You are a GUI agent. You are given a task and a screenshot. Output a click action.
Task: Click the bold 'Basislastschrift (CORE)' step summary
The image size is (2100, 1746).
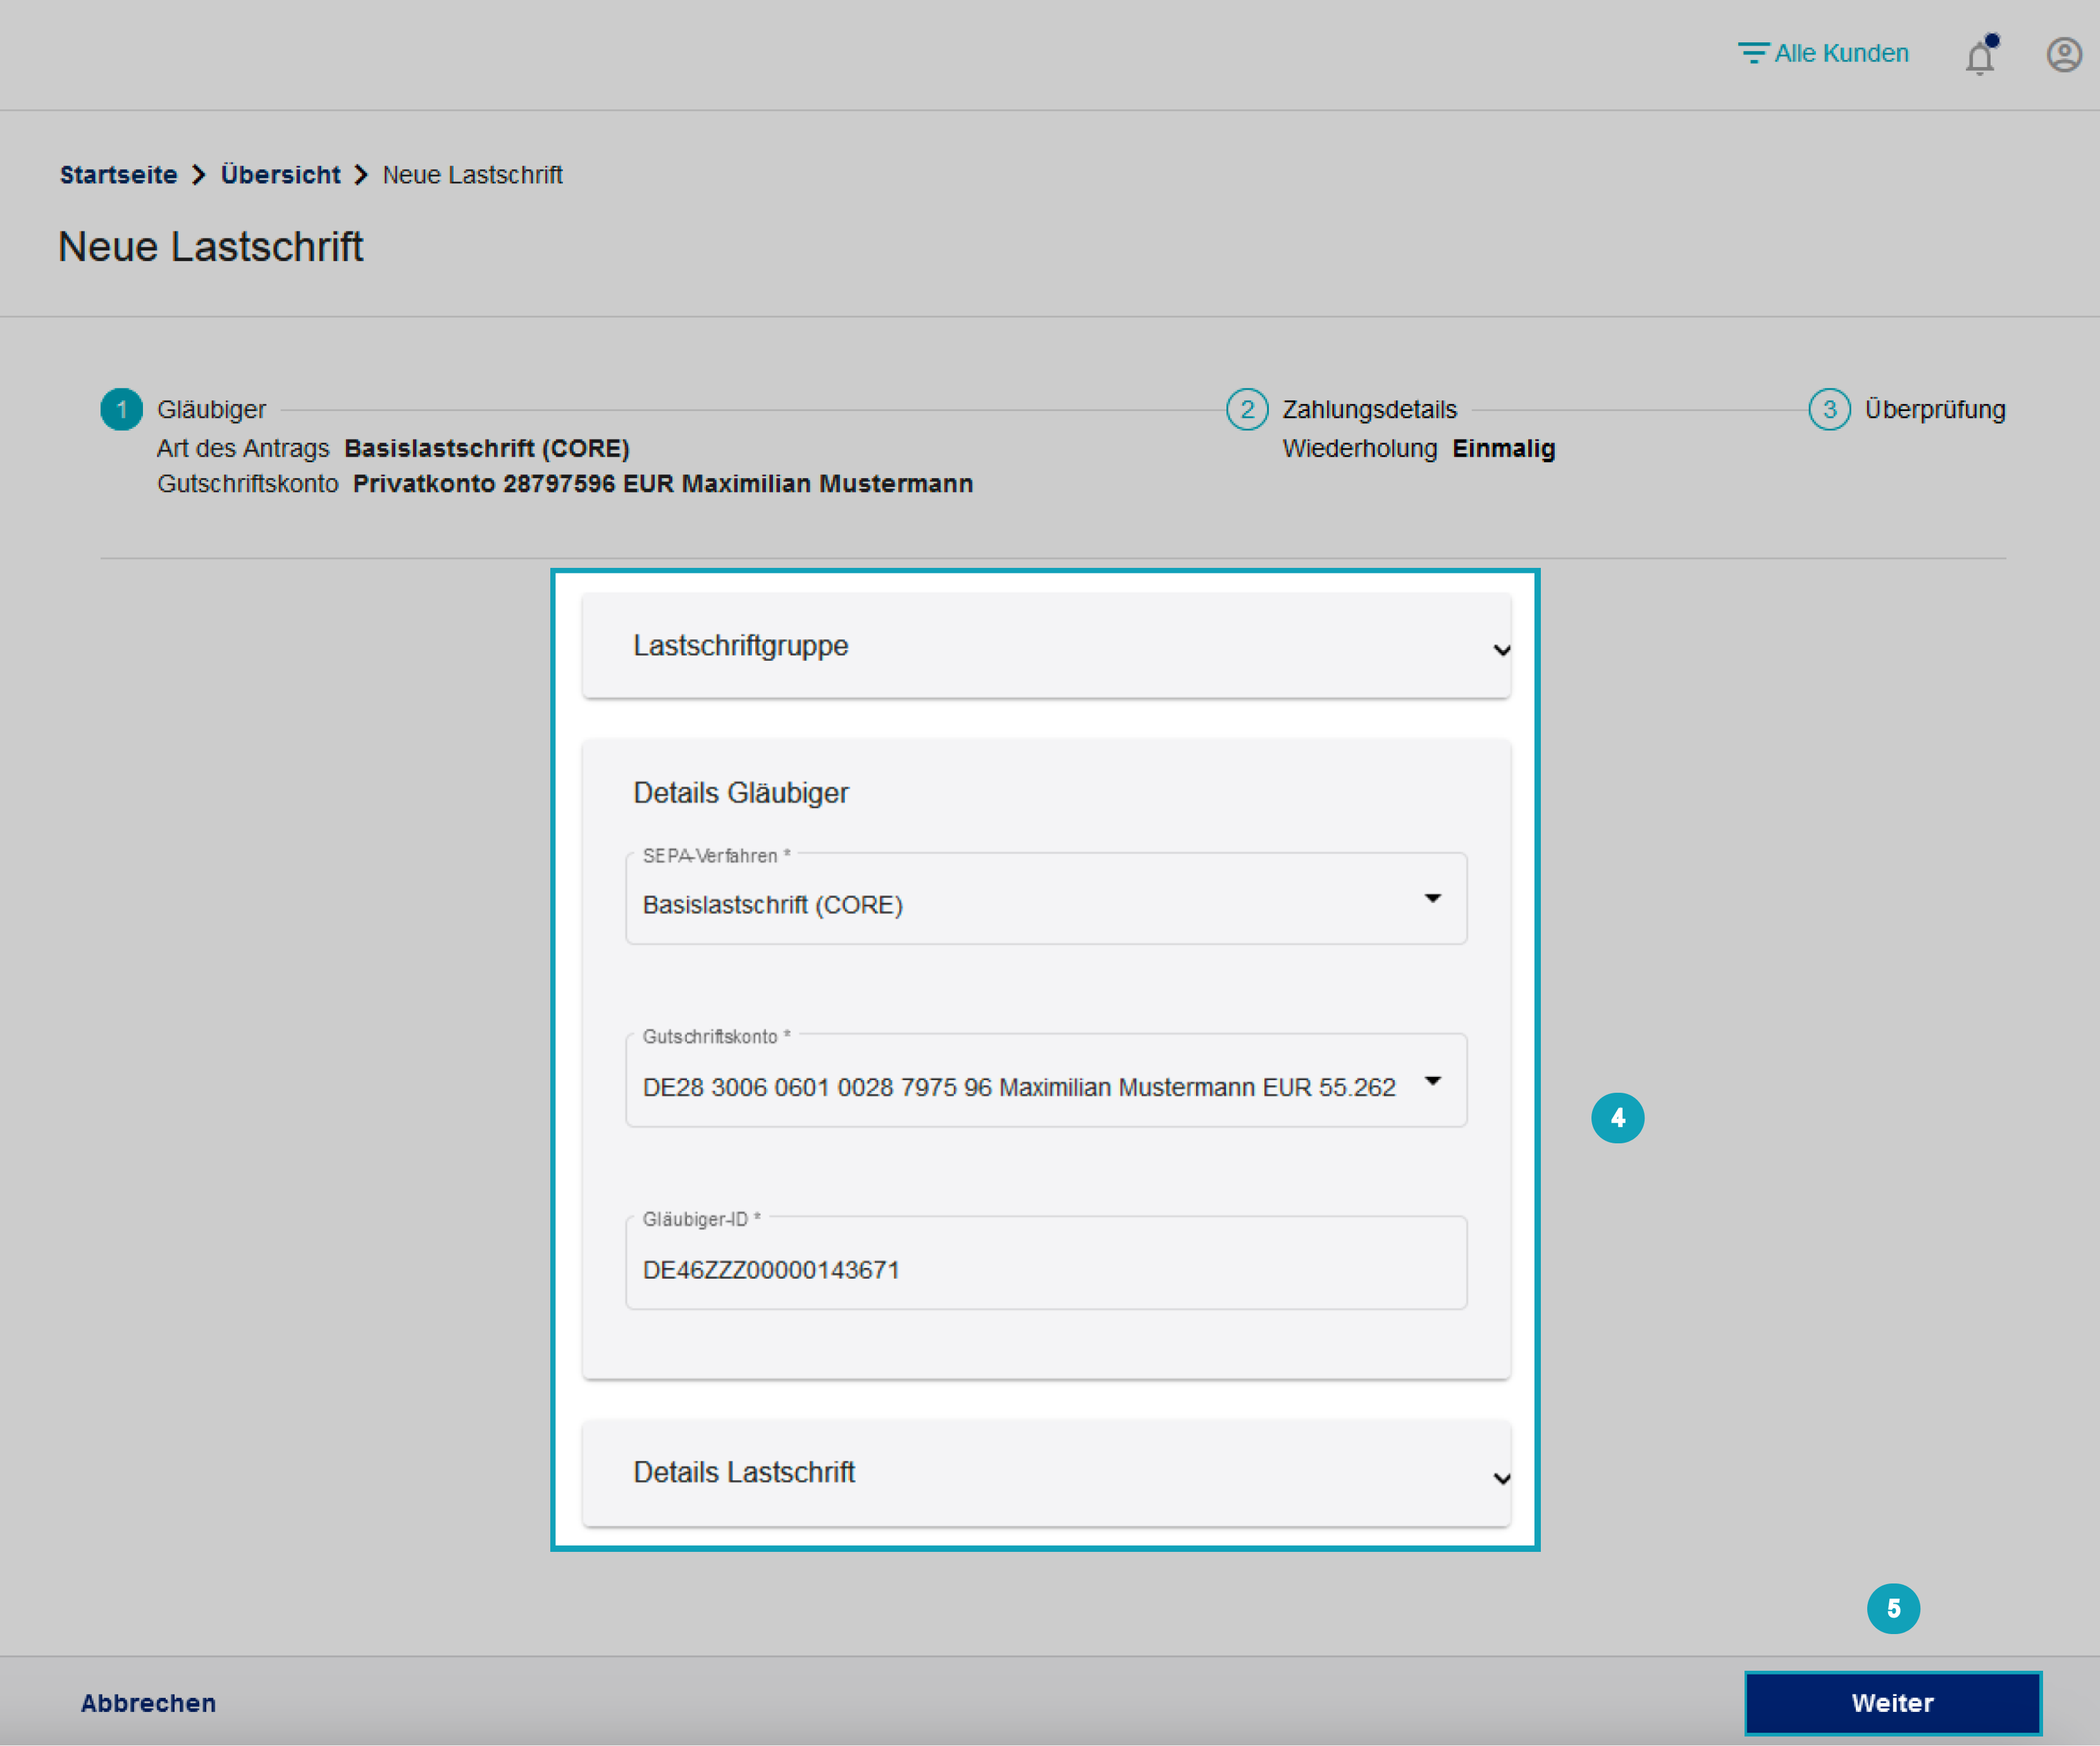click(487, 448)
